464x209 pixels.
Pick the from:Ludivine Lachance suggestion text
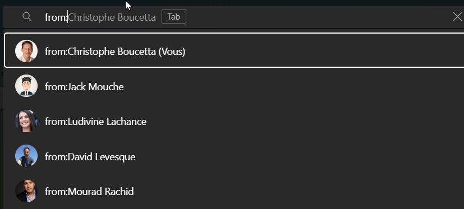coord(95,122)
